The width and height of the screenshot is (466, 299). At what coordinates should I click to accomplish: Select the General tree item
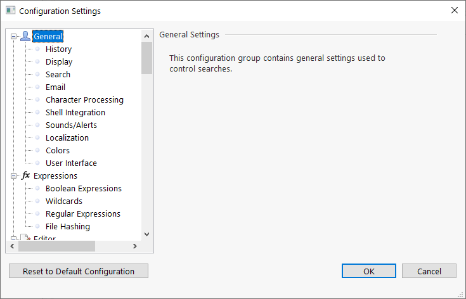[48, 36]
